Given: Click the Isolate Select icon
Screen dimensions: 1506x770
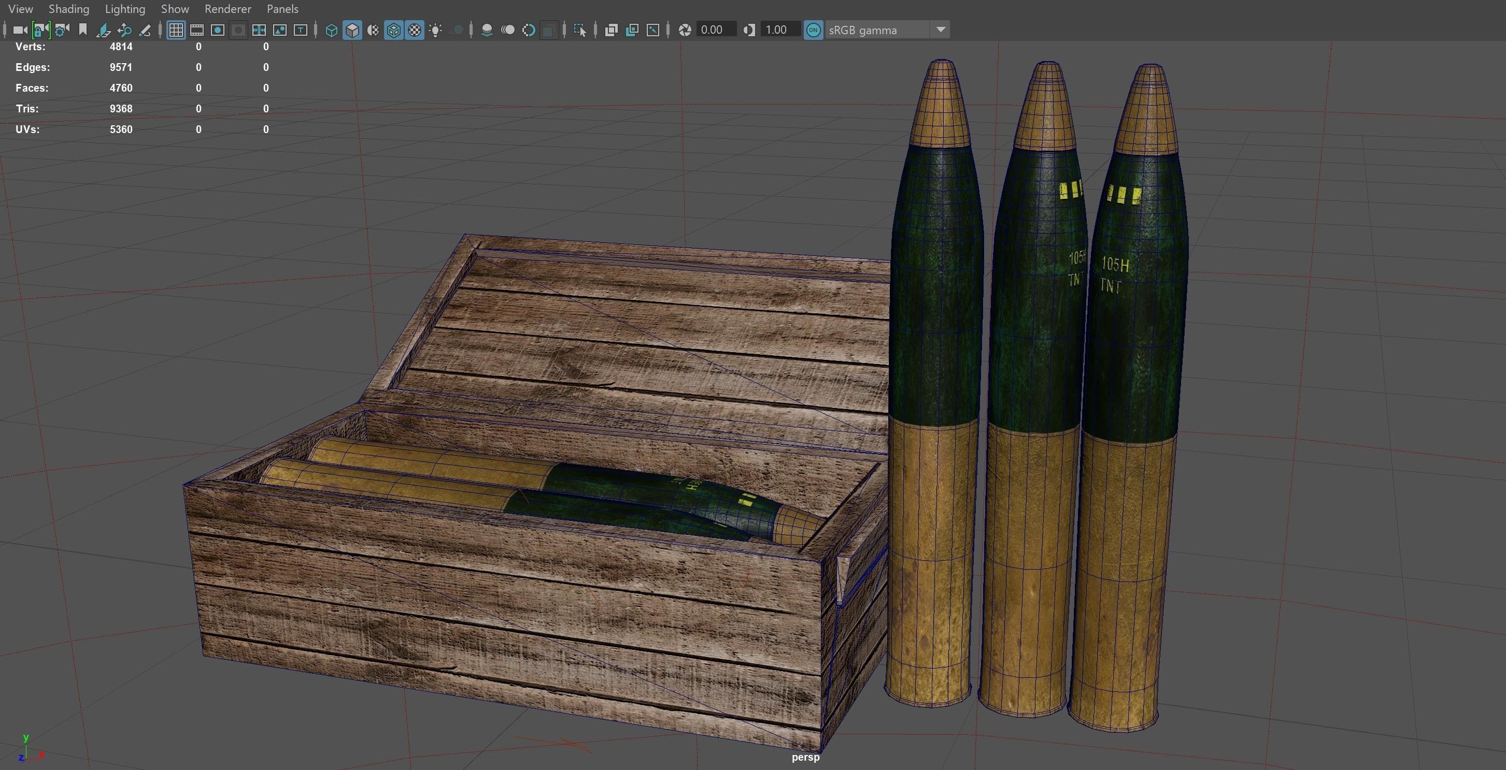Looking at the screenshot, I should [x=580, y=30].
